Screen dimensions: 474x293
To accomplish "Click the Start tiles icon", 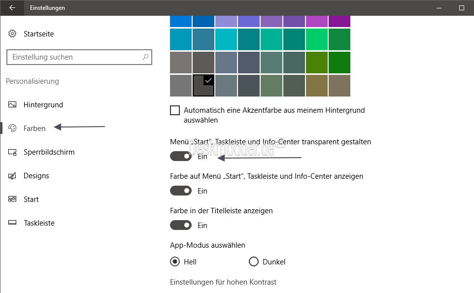I will pyautogui.click(x=12, y=199).
